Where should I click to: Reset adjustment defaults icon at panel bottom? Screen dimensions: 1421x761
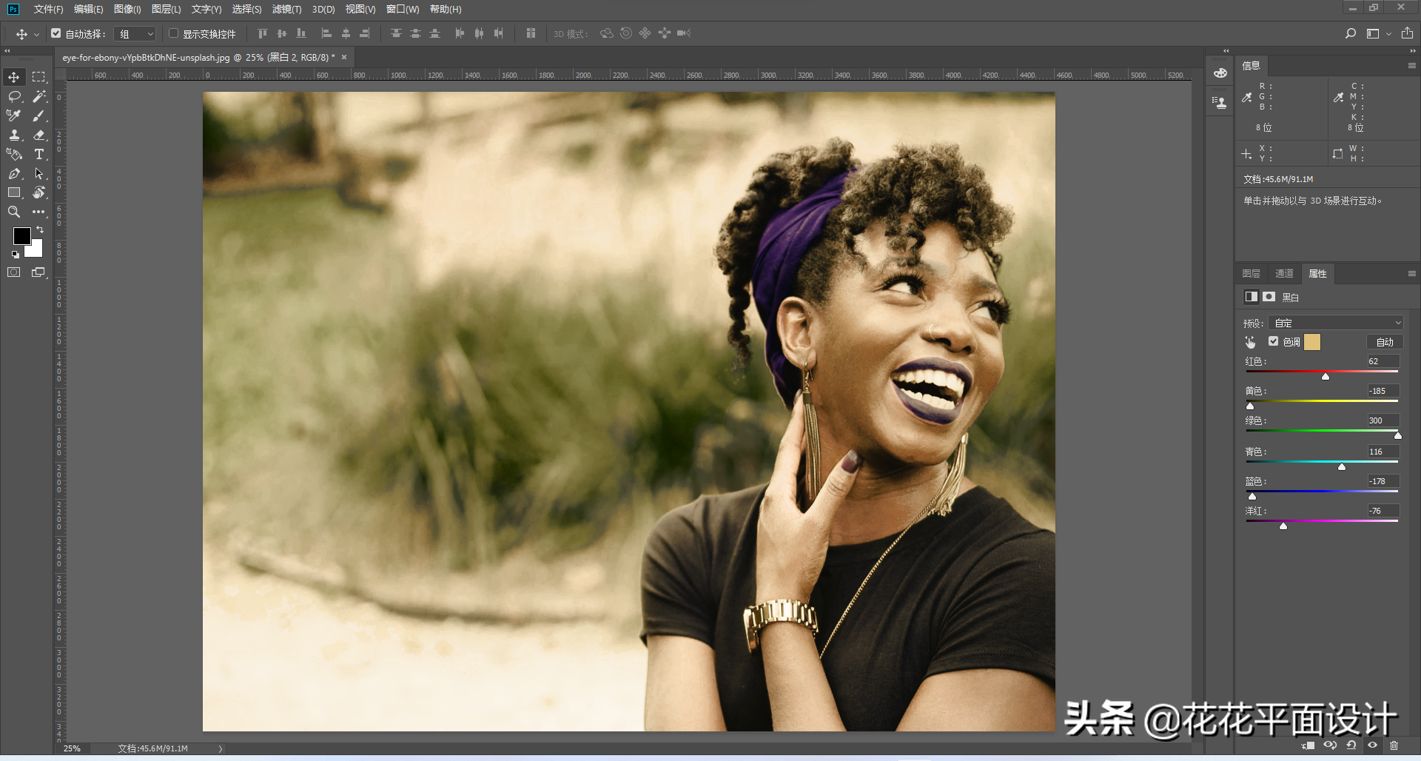(1351, 745)
